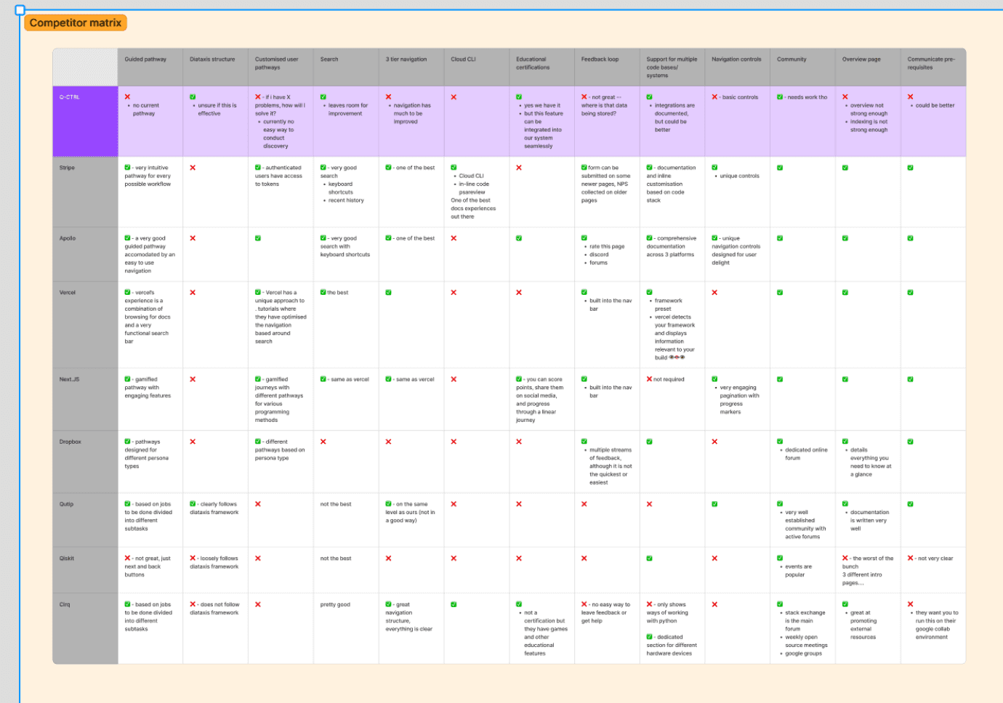Select the green check in Apollo's Communicate pre-requisites cell
The image size is (1003, 703).
[911, 238]
